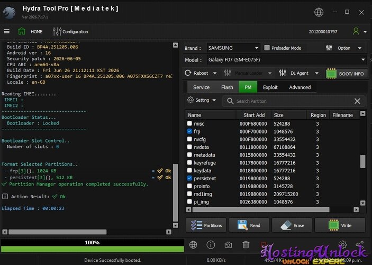Image resolution: width=372 pixels, height=265 pixels.
Task: Click the green HOME house icon
Action: 22,31
